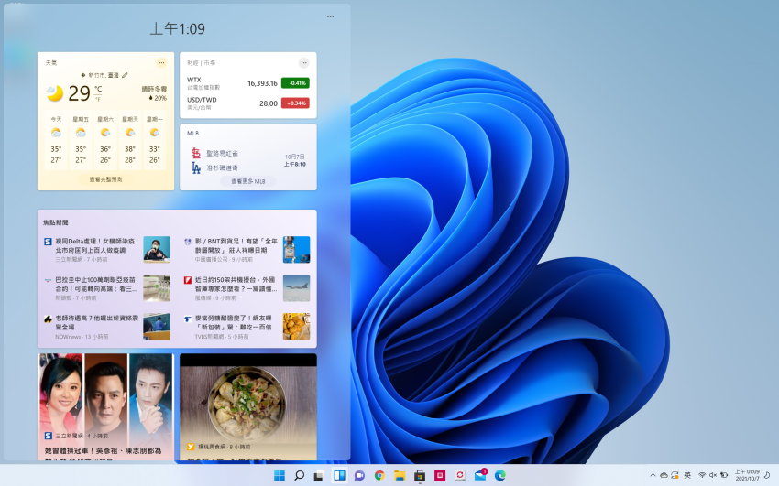779x486 pixels.
Task: Open 星期五 forecast day tile
Action: point(81,140)
